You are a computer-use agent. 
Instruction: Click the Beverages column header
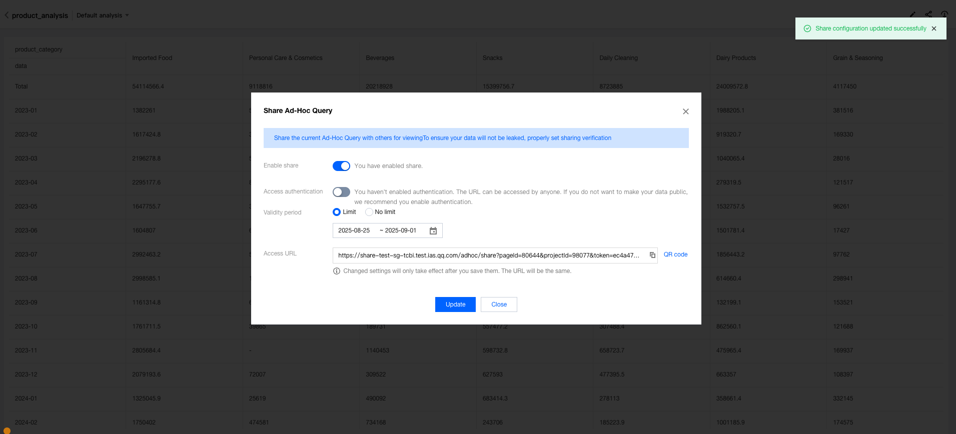point(380,58)
